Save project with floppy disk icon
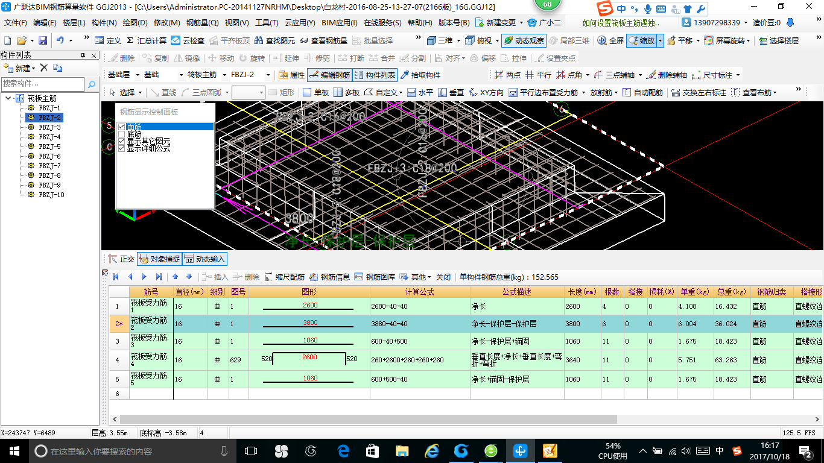This screenshot has width=824, height=463. (x=43, y=40)
